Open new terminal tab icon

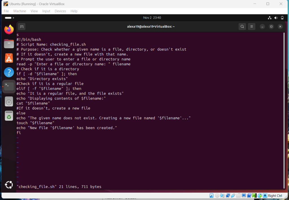coord(22,27)
